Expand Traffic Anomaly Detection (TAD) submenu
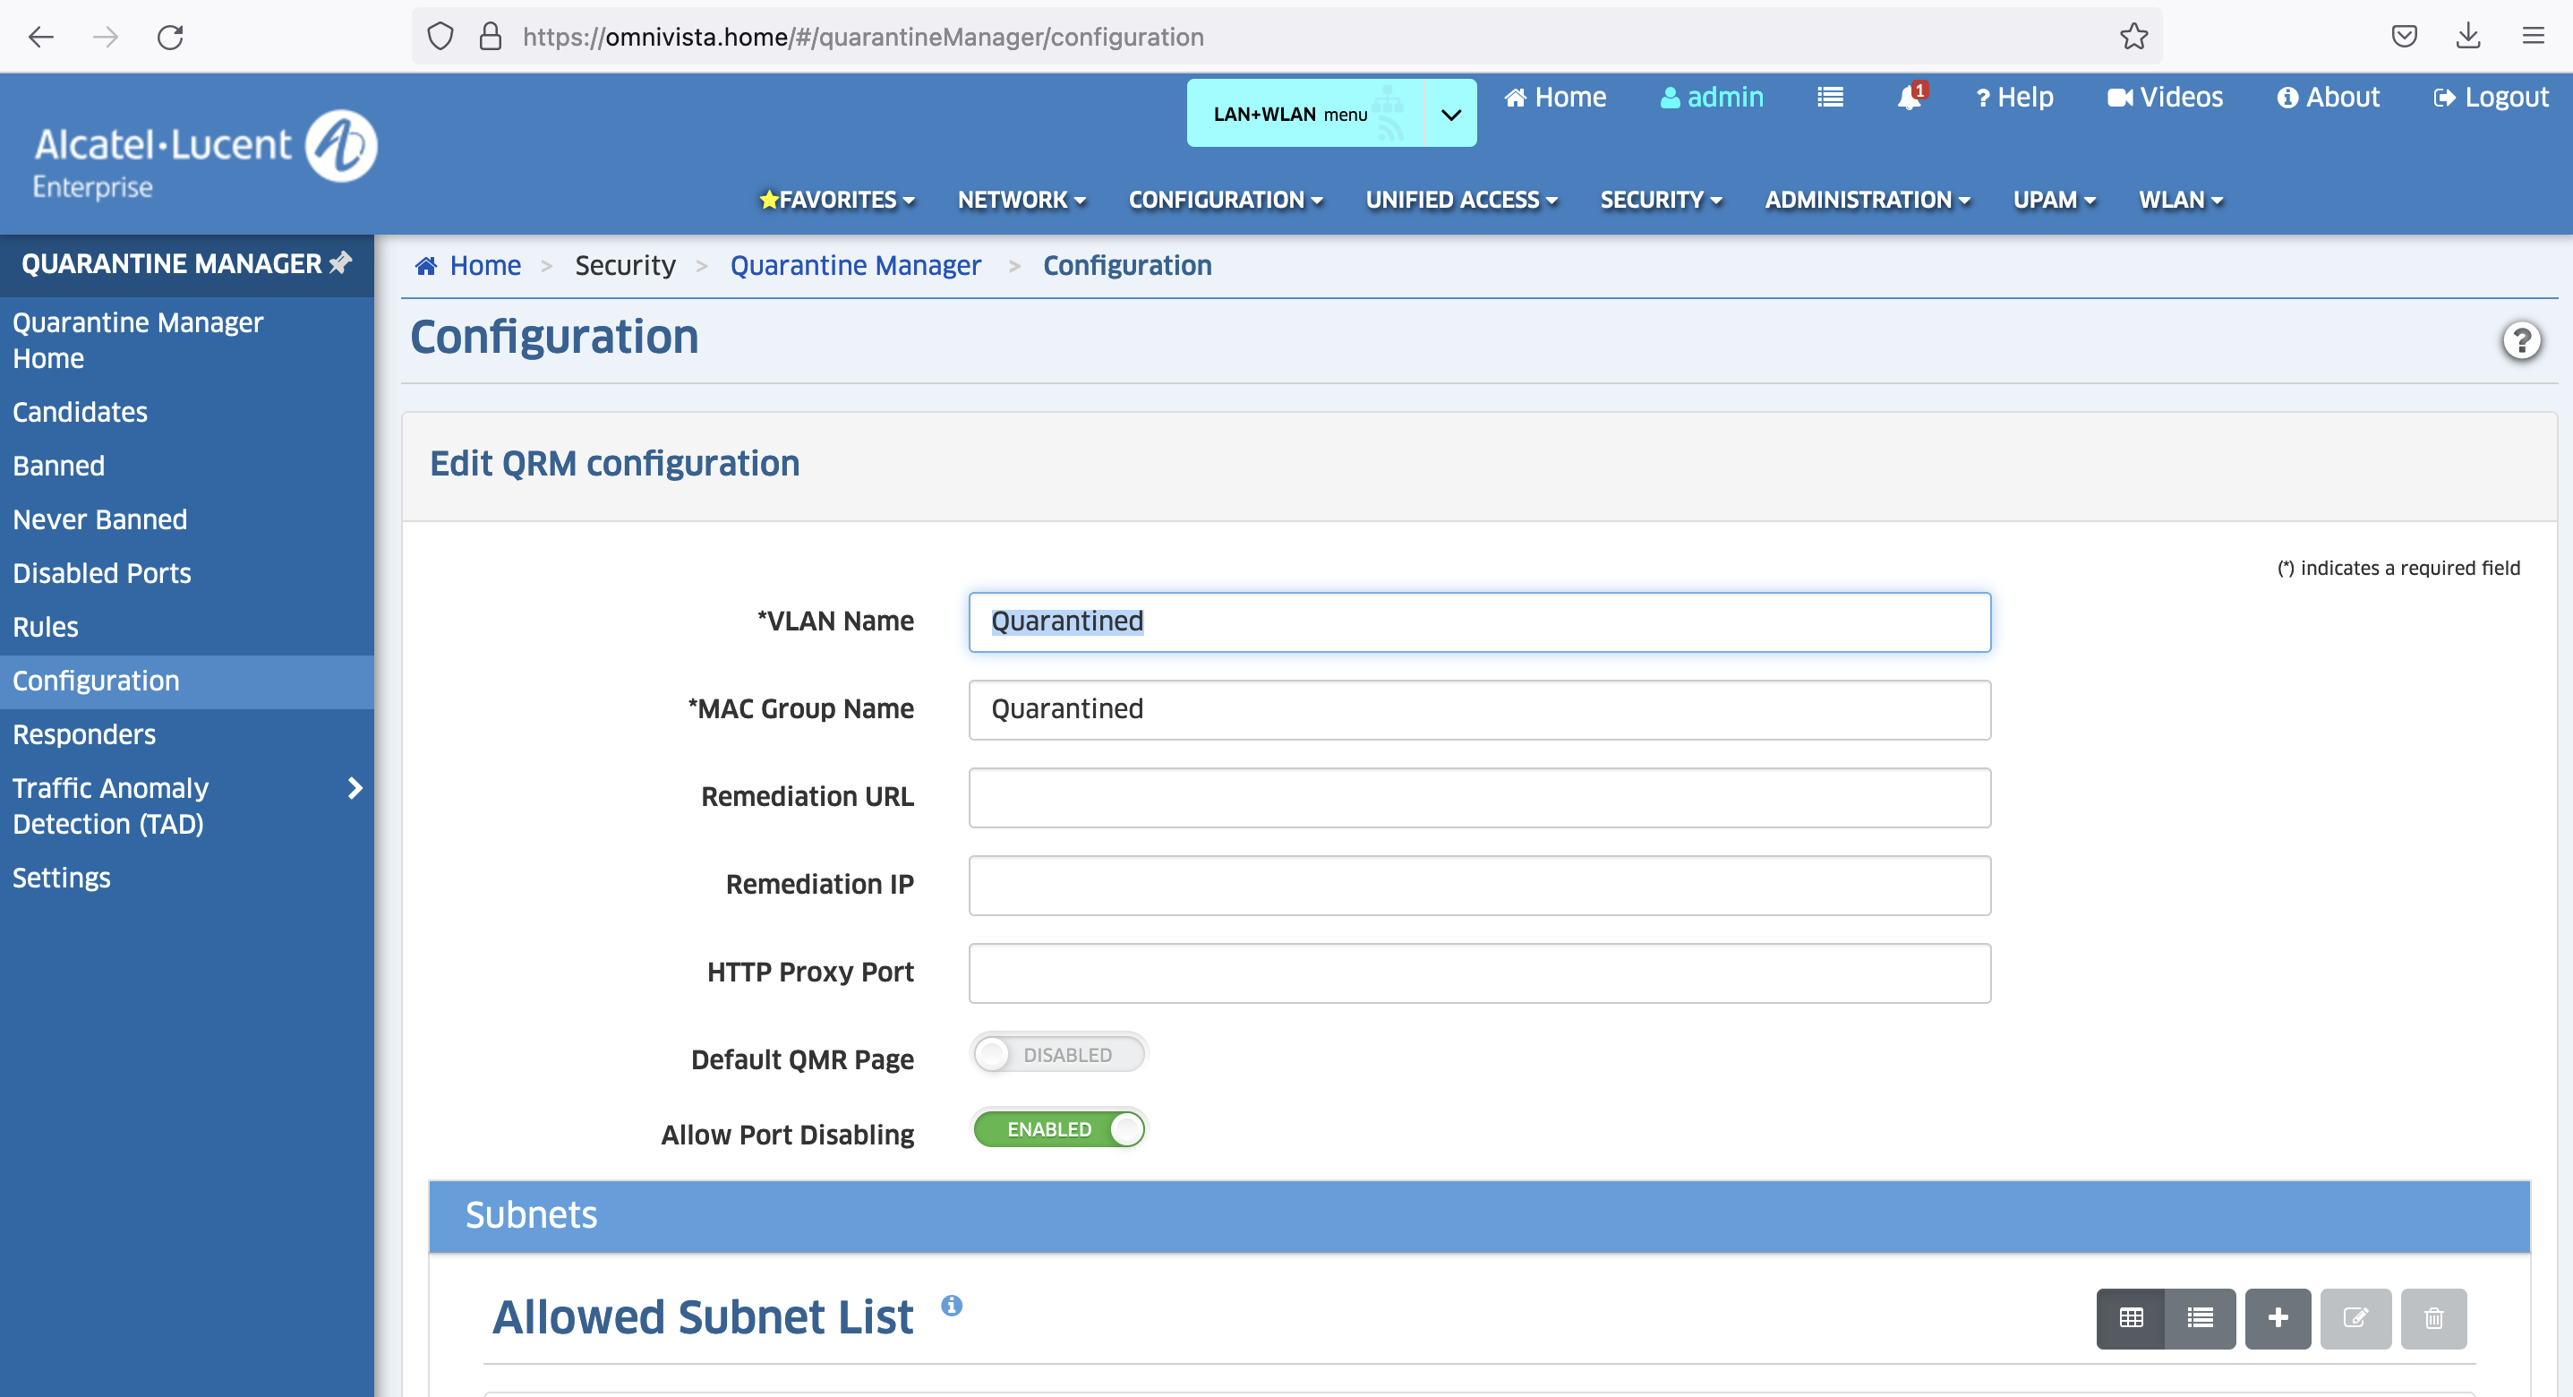 pyautogui.click(x=355, y=788)
